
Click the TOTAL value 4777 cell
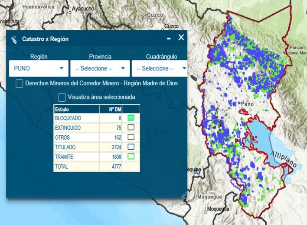pyautogui.click(x=111, y=167)
